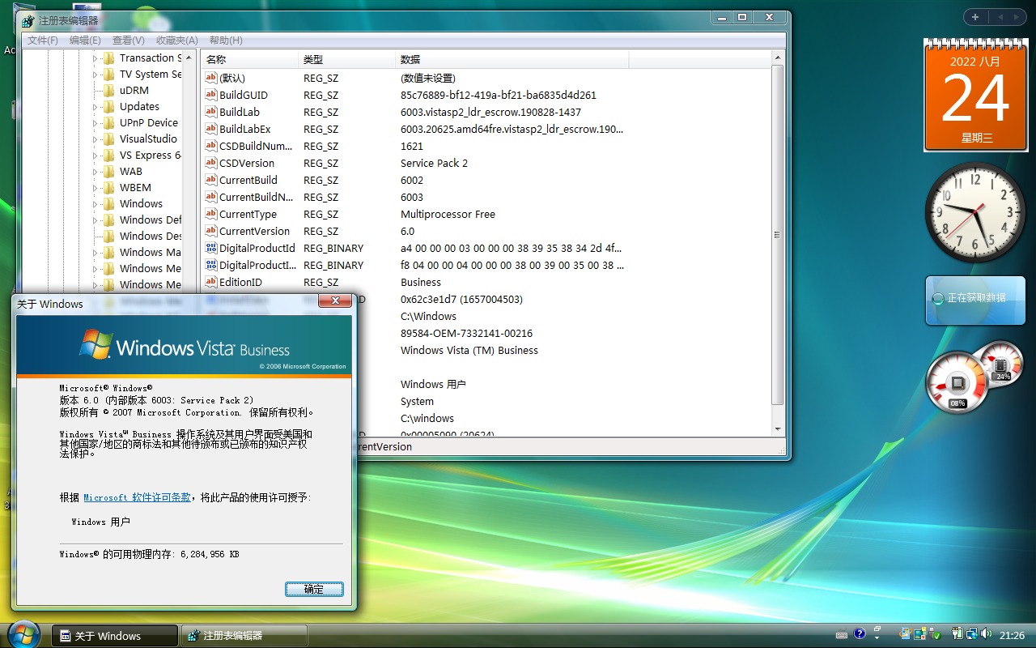This screenshot has width=1036, height=648.
Task: Open the 帮助(H) menu
Action: click(x=226, y=40)
